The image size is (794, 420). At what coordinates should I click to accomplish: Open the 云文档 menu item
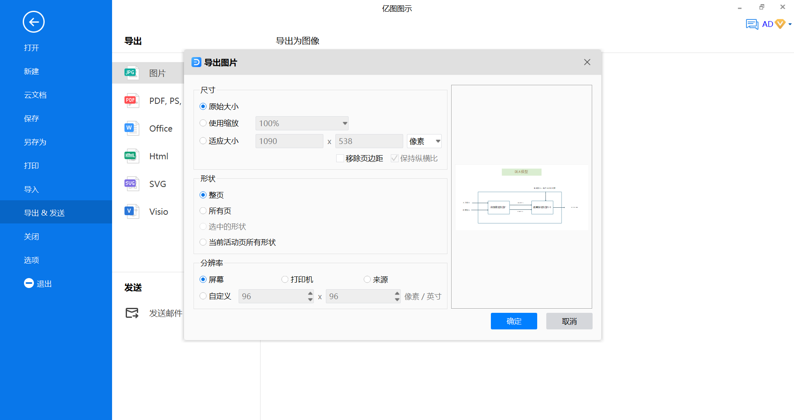[x=35, y=95]
